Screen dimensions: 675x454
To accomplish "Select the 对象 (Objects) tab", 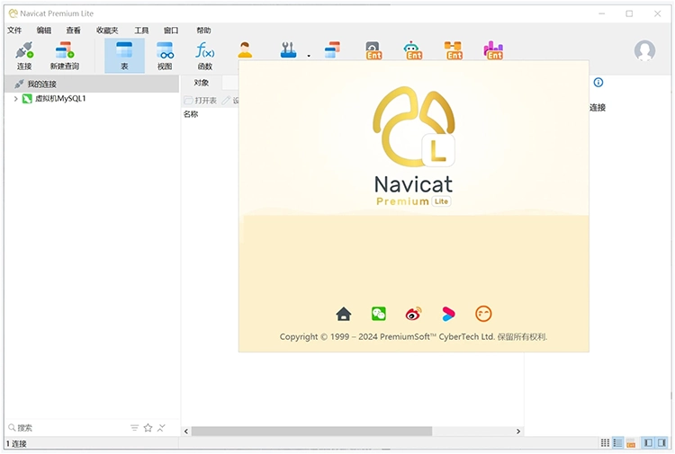I will (202, 83).
